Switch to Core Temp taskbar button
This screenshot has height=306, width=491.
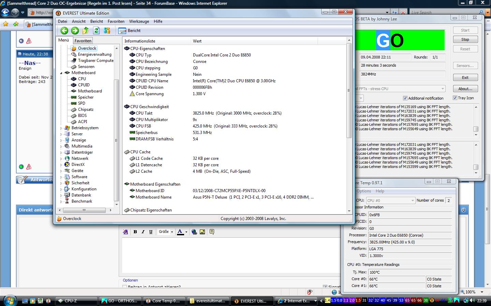click(164, 301)
